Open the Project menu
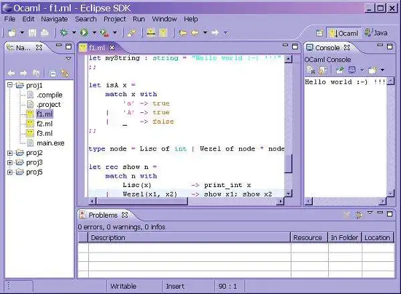 [x=114, y=19]
